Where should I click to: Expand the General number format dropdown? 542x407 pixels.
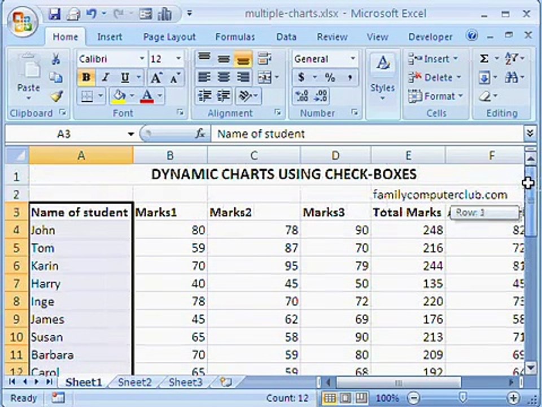[352, 59]
